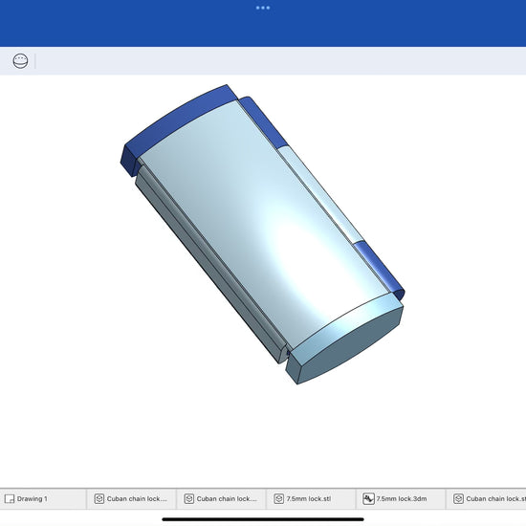Tap the black home indicator bar
The image size is (526, 526).
(263, 519)
